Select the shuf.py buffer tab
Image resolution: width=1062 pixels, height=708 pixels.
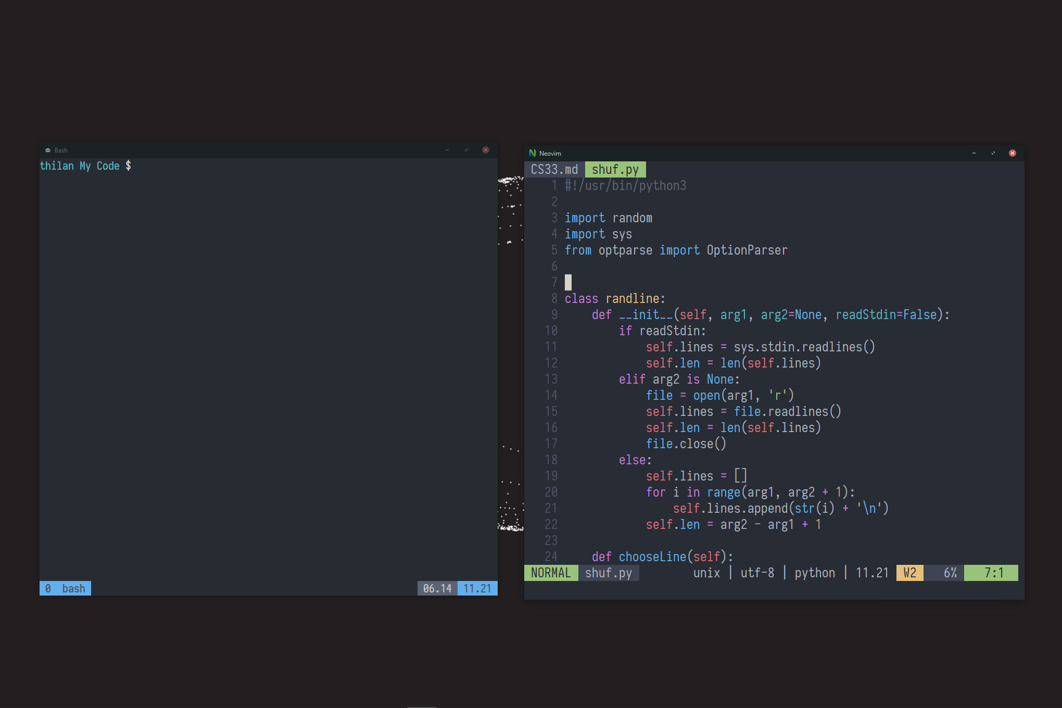pyautogui.click(x=615, y=170)
